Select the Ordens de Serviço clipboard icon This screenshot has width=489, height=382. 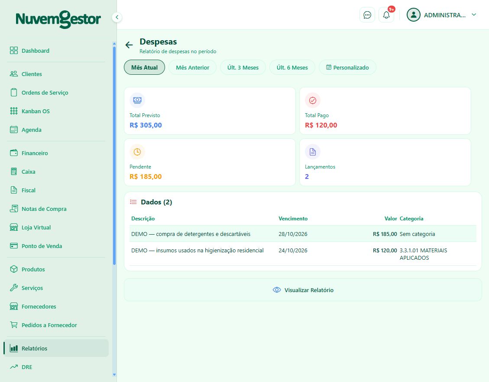[14, 92]
